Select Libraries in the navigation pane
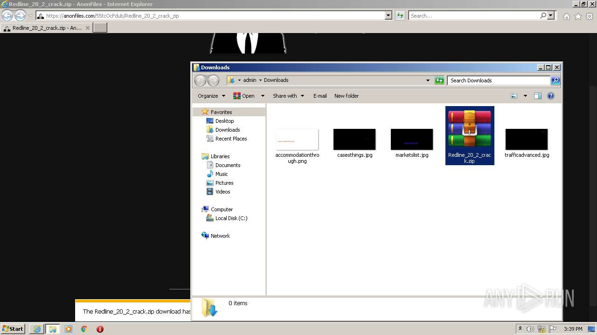 (x=220, y=156)
